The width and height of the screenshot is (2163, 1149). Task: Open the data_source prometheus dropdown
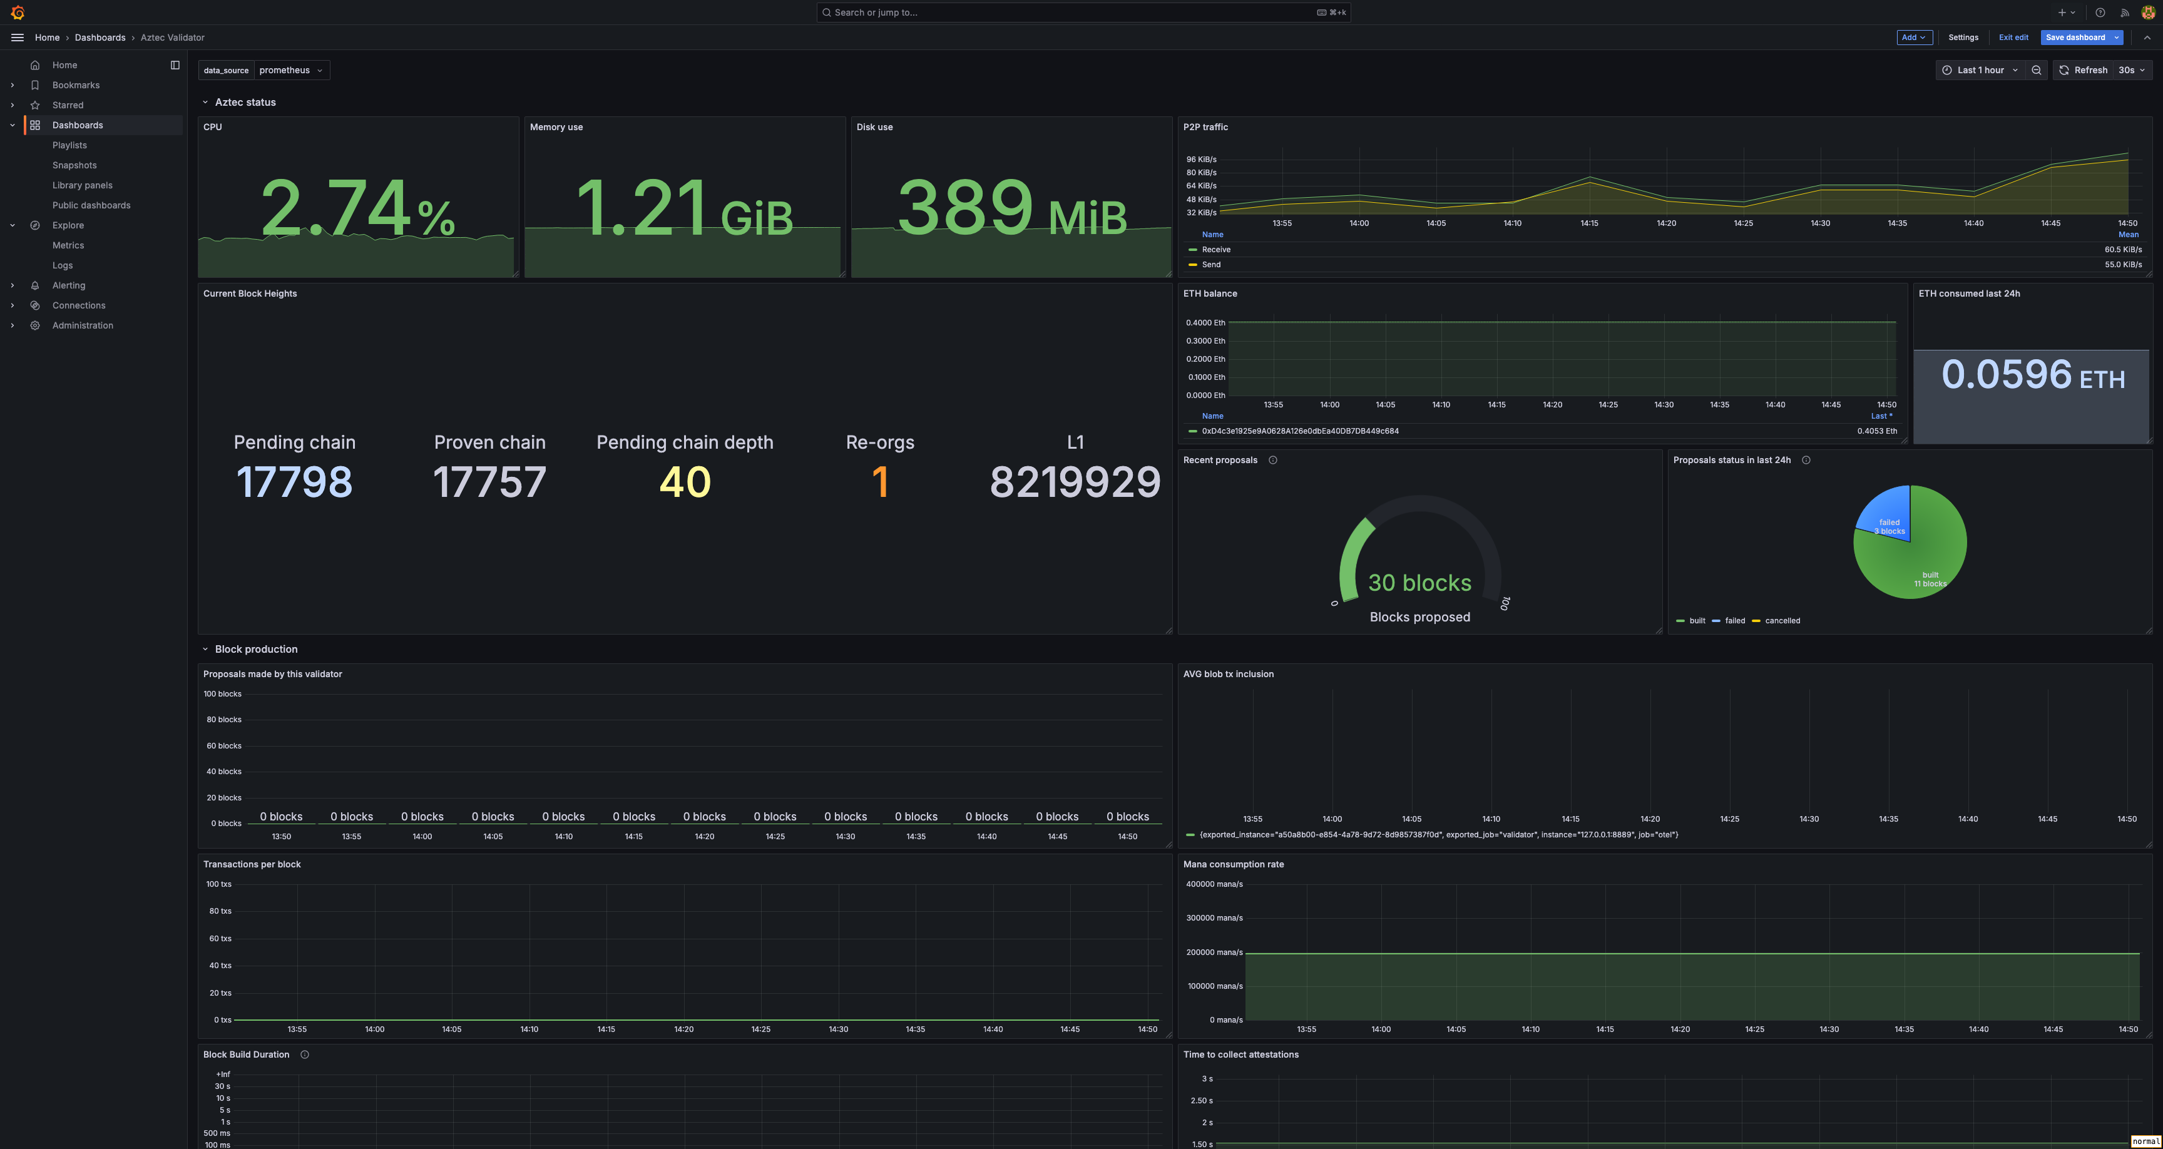[292, 71]
